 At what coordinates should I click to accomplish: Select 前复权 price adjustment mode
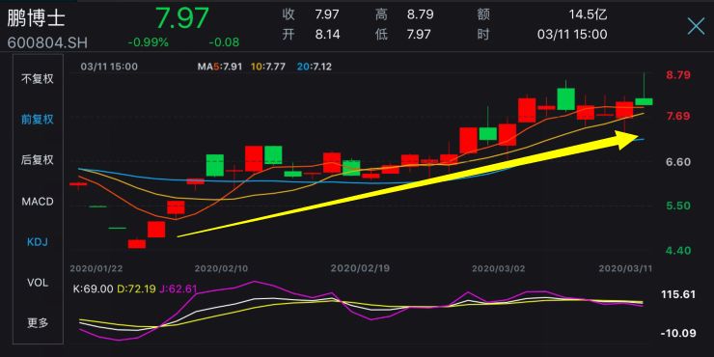click(38, 120)
